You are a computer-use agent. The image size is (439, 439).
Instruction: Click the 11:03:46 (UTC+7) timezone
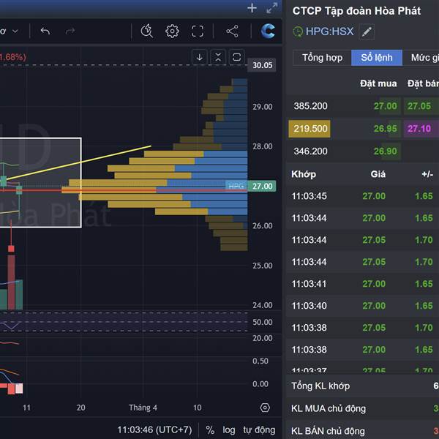[154, 429]
